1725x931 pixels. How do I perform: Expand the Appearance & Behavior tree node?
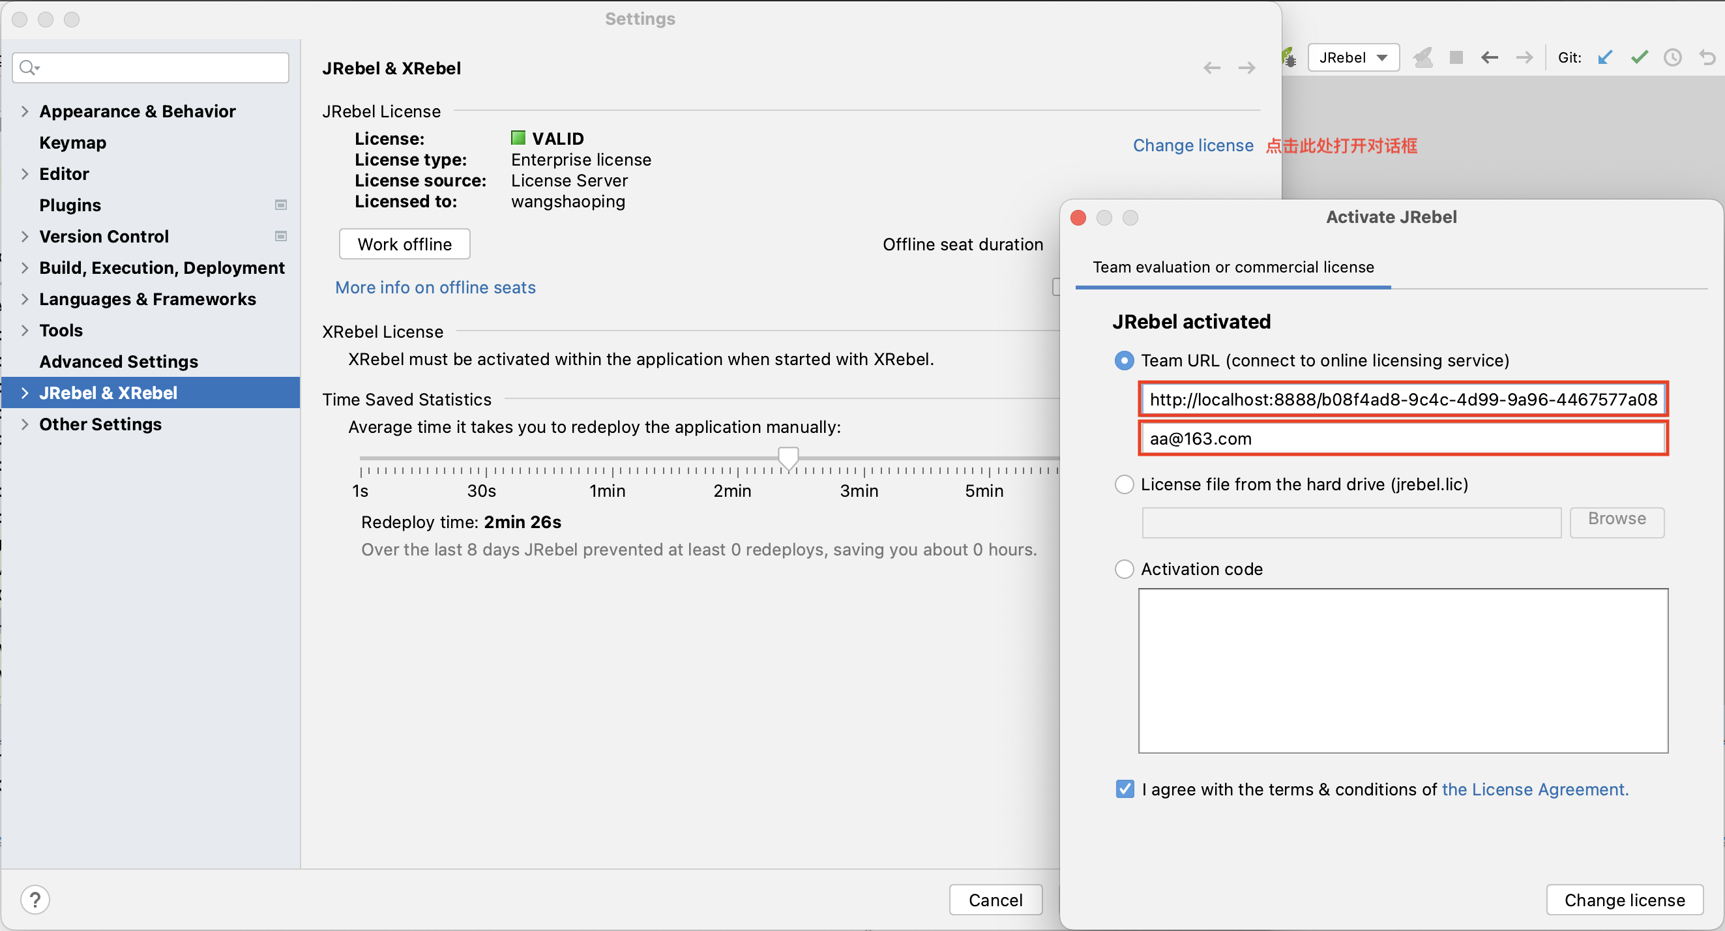point(25,111)
